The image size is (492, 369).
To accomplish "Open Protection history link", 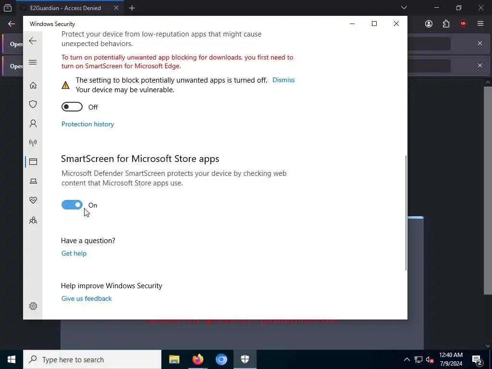I will pyautogui.click(x=87, y=124).
